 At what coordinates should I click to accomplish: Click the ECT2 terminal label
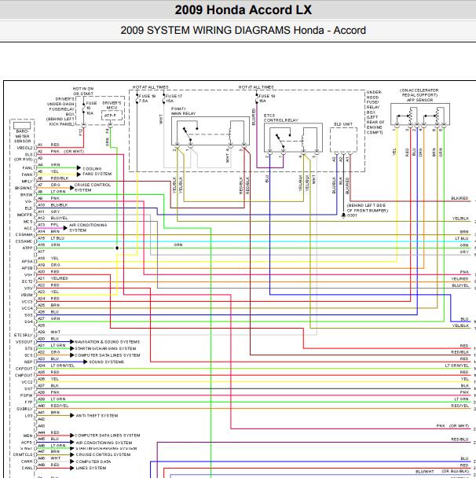coord(27,281)
